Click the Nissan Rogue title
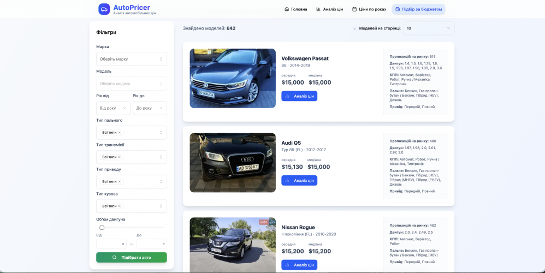 coord(298,227)
